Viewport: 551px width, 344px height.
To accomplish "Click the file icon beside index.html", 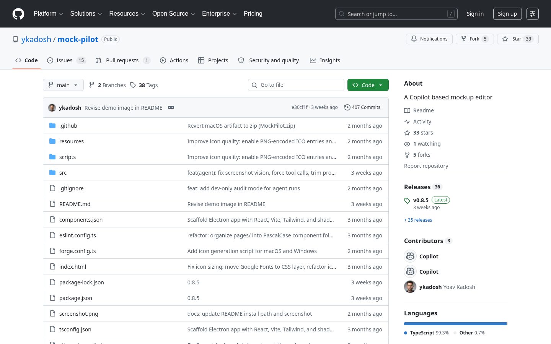I will (x=52, y=266).
